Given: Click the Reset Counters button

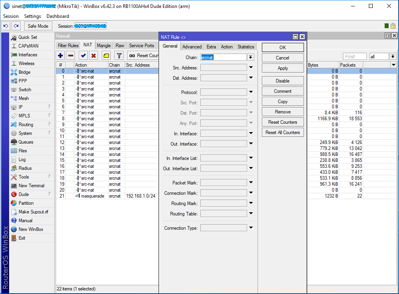Looking at the screenshot, I should point(283,122).
